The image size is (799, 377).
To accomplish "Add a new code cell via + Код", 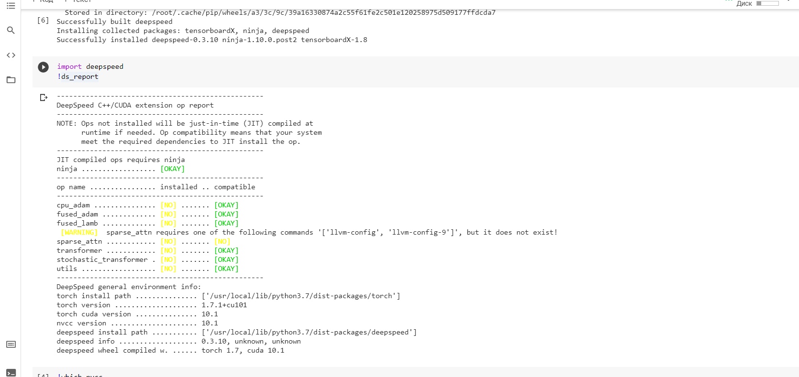I will [x=41, y=1].
